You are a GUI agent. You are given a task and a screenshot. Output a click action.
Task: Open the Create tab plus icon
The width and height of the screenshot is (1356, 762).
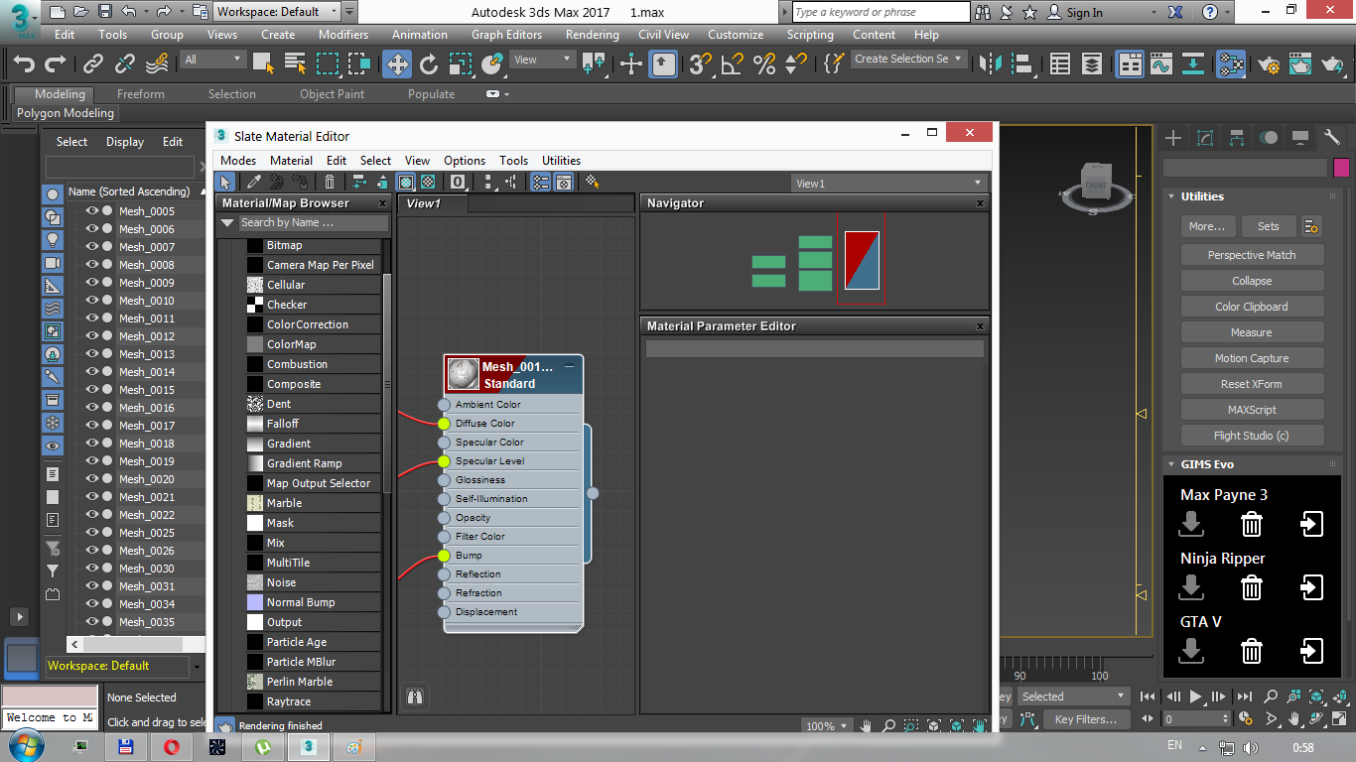[1173, 138]
